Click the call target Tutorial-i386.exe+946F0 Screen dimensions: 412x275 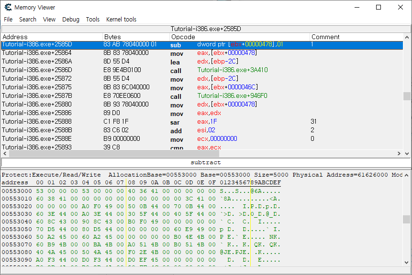click(232, 95)
